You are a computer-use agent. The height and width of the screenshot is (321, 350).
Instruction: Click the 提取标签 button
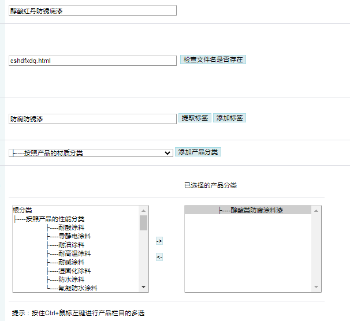coord(195,118)
